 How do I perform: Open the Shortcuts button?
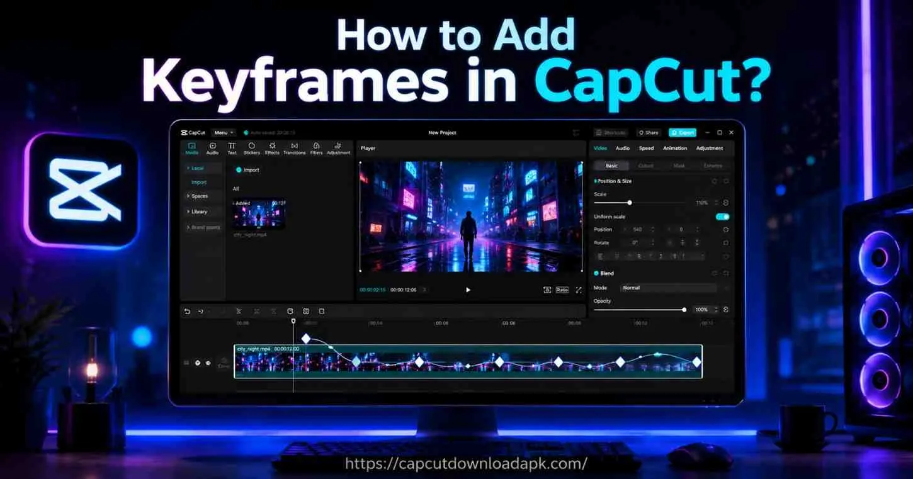[x=611, y=133]
